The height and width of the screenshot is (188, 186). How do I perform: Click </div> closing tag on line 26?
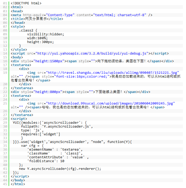[x=25, y=111]
